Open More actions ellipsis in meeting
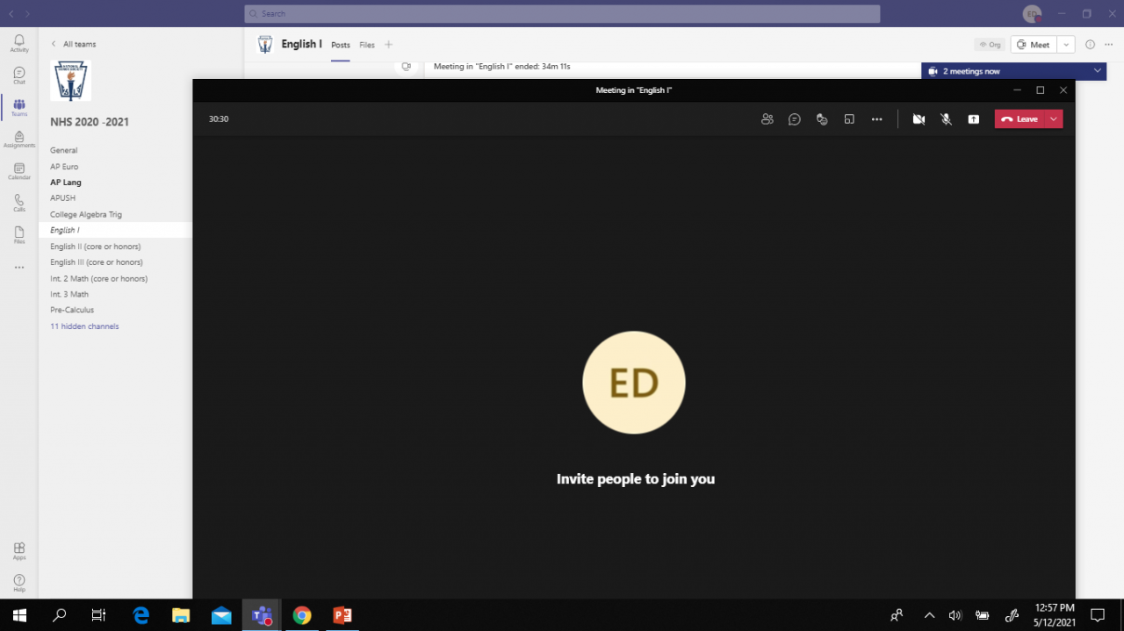This screenshot has width=1124, height=631. click(x=876, y=119)
